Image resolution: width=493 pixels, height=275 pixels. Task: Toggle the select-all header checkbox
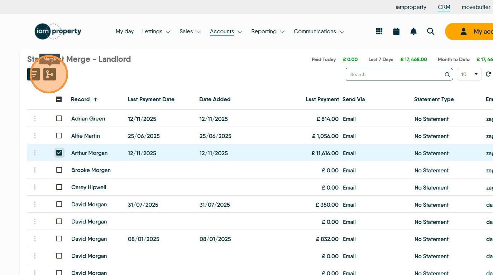(x=59, y=99)
